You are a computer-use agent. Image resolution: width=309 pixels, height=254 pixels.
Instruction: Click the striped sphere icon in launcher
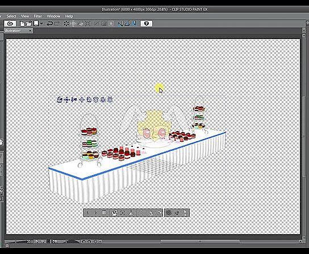[169, 213]
